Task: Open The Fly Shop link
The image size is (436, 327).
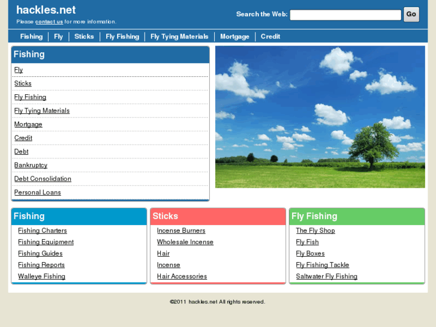Action: 315,231
